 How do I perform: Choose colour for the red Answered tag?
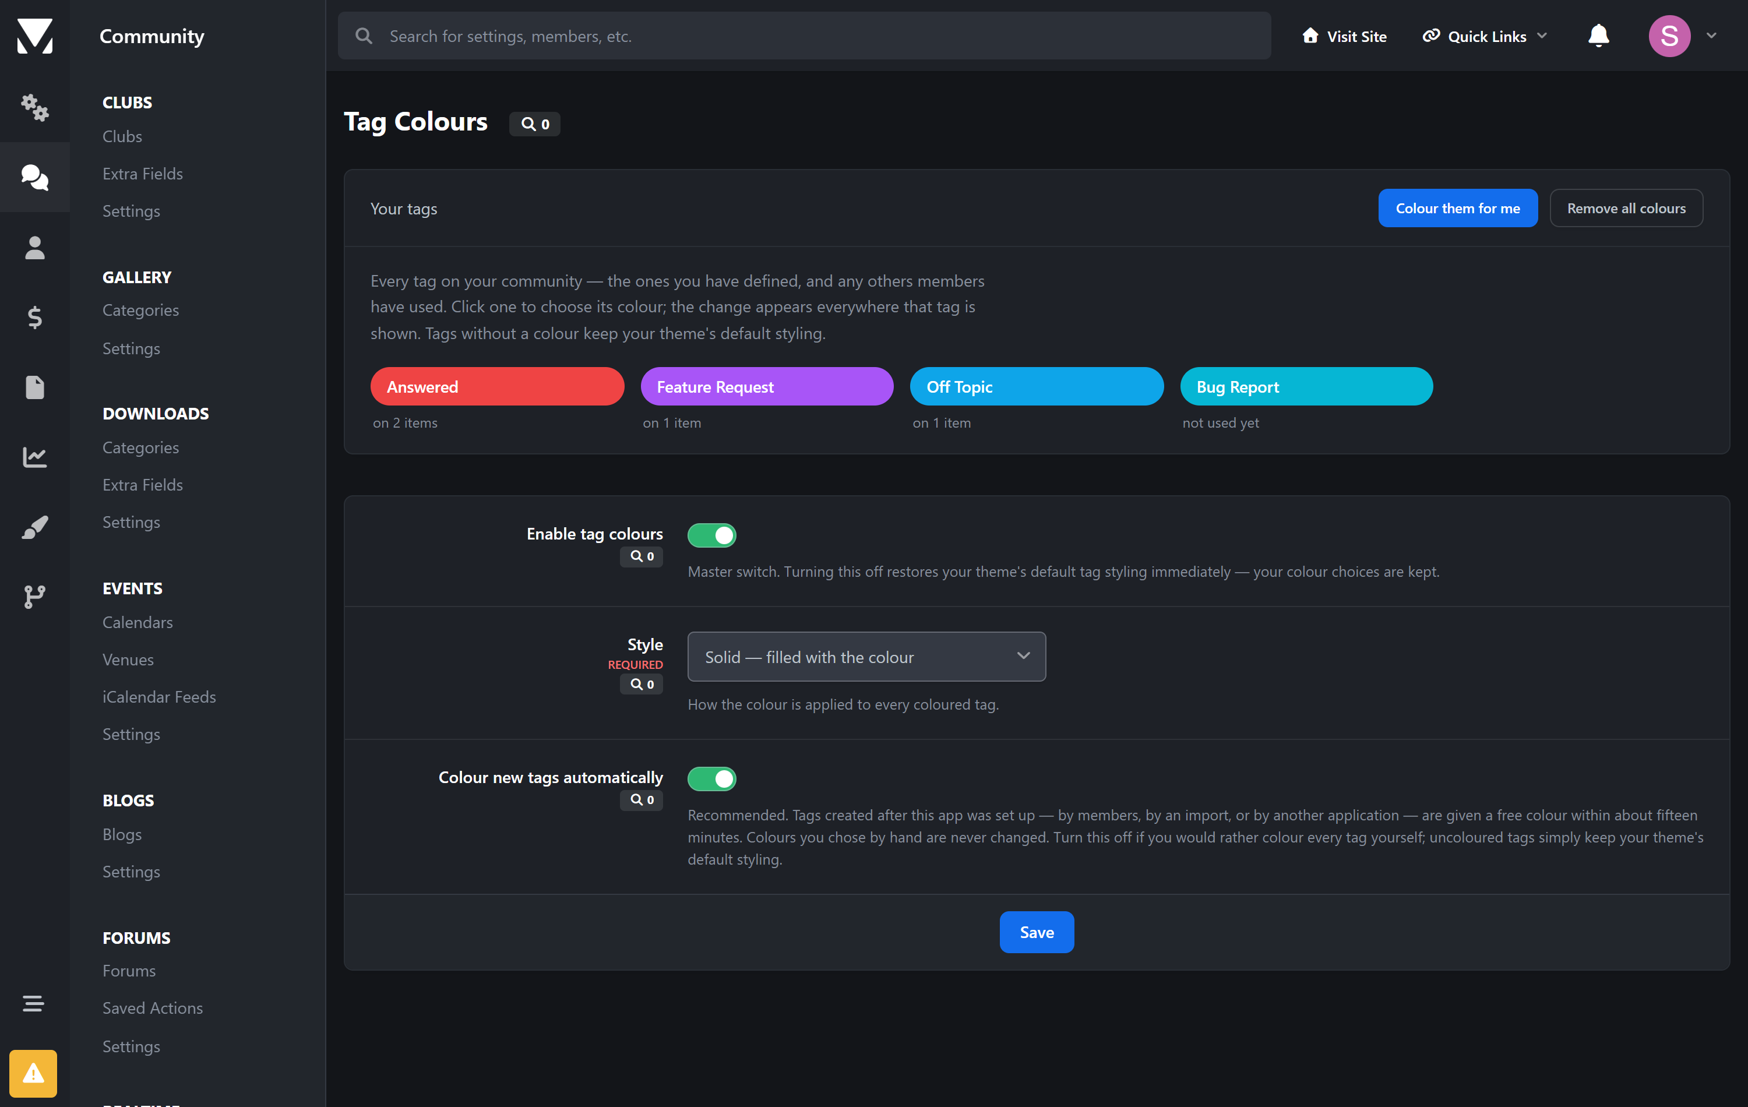click(497, 386)
